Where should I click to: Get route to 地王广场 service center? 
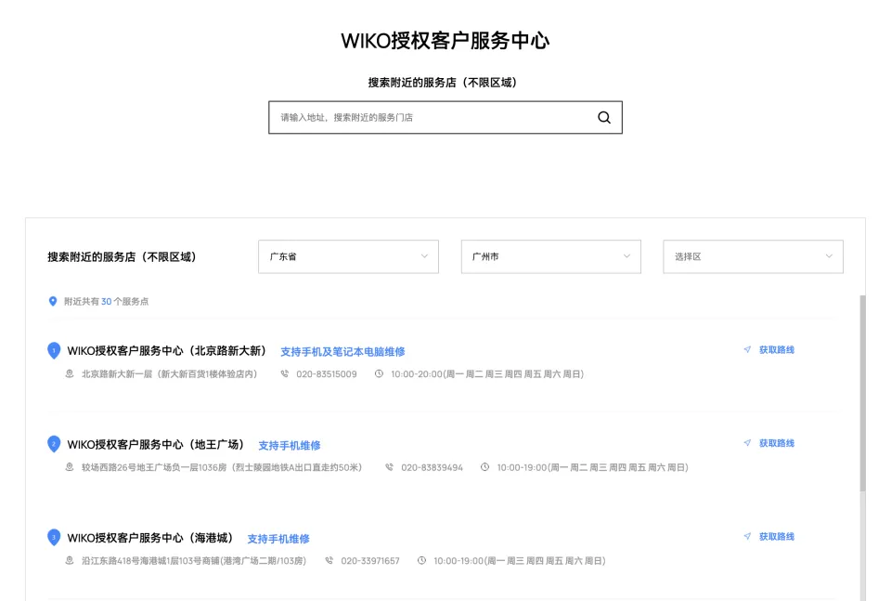[x=776, y=443]
